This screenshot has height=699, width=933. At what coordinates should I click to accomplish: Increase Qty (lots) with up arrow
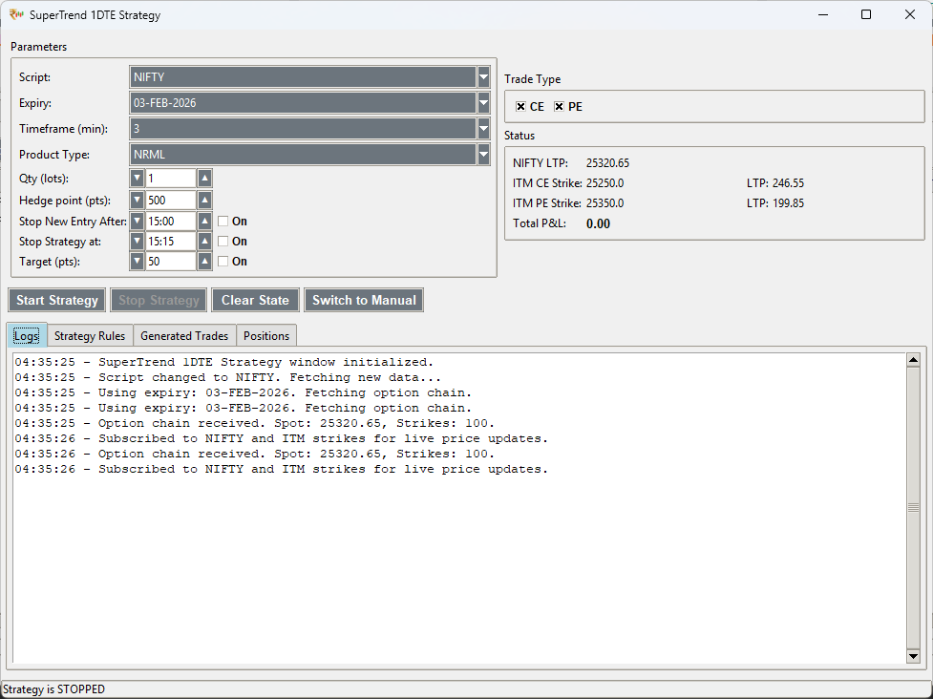tap(204, 179)
